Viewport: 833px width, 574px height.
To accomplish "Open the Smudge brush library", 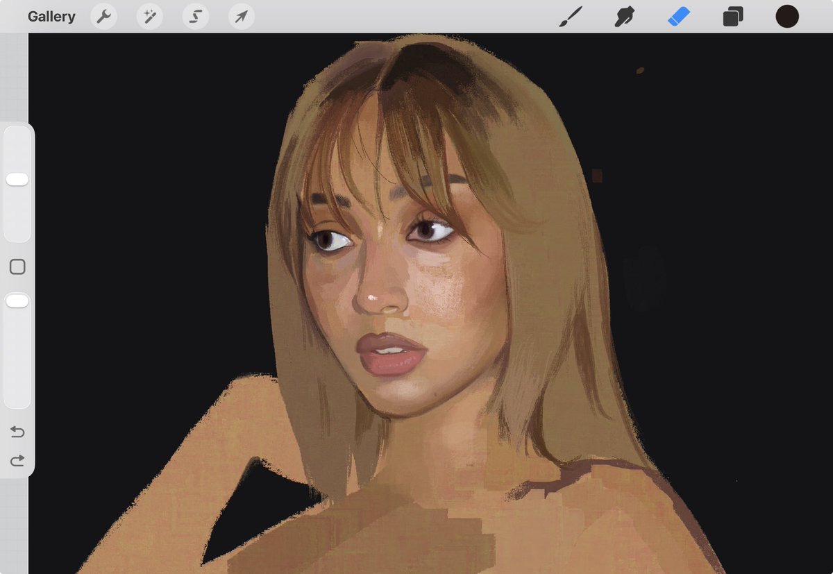I will (624, 15).
